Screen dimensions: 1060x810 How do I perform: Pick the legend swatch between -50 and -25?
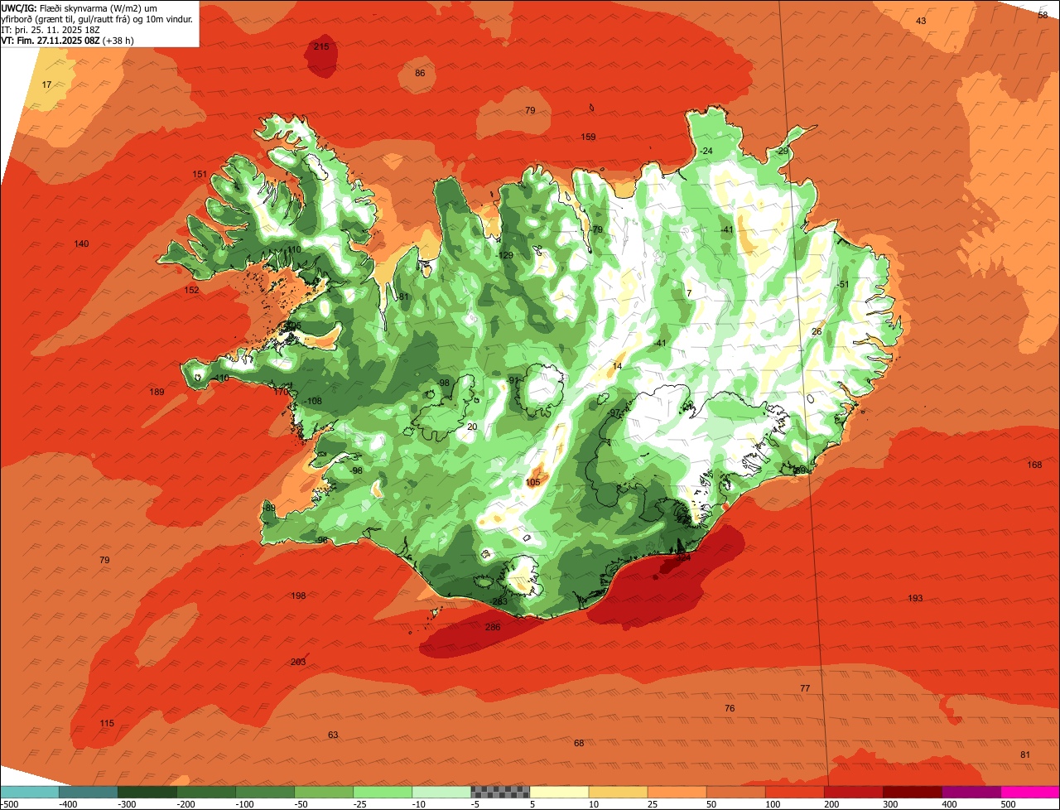[x=324, y=792]
